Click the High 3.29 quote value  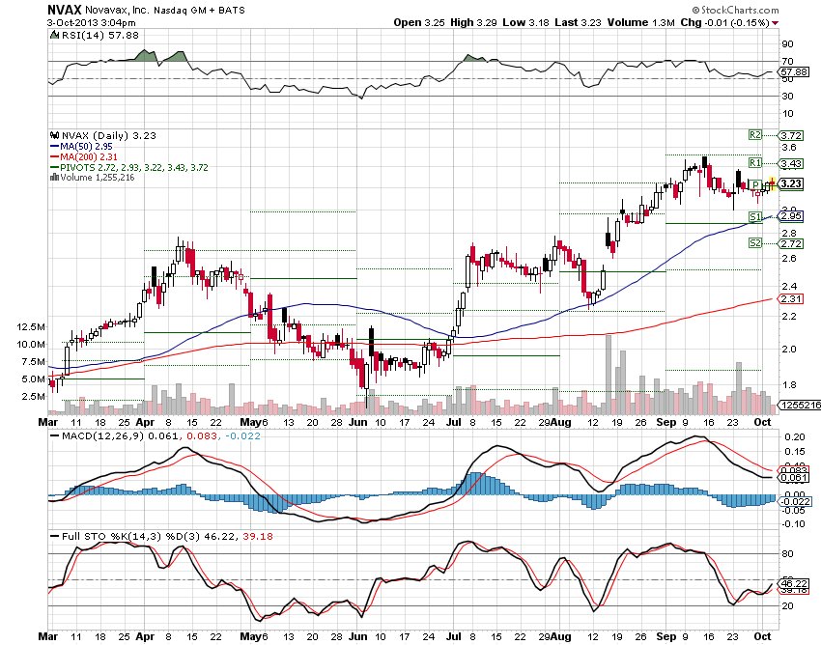[473, 22]
